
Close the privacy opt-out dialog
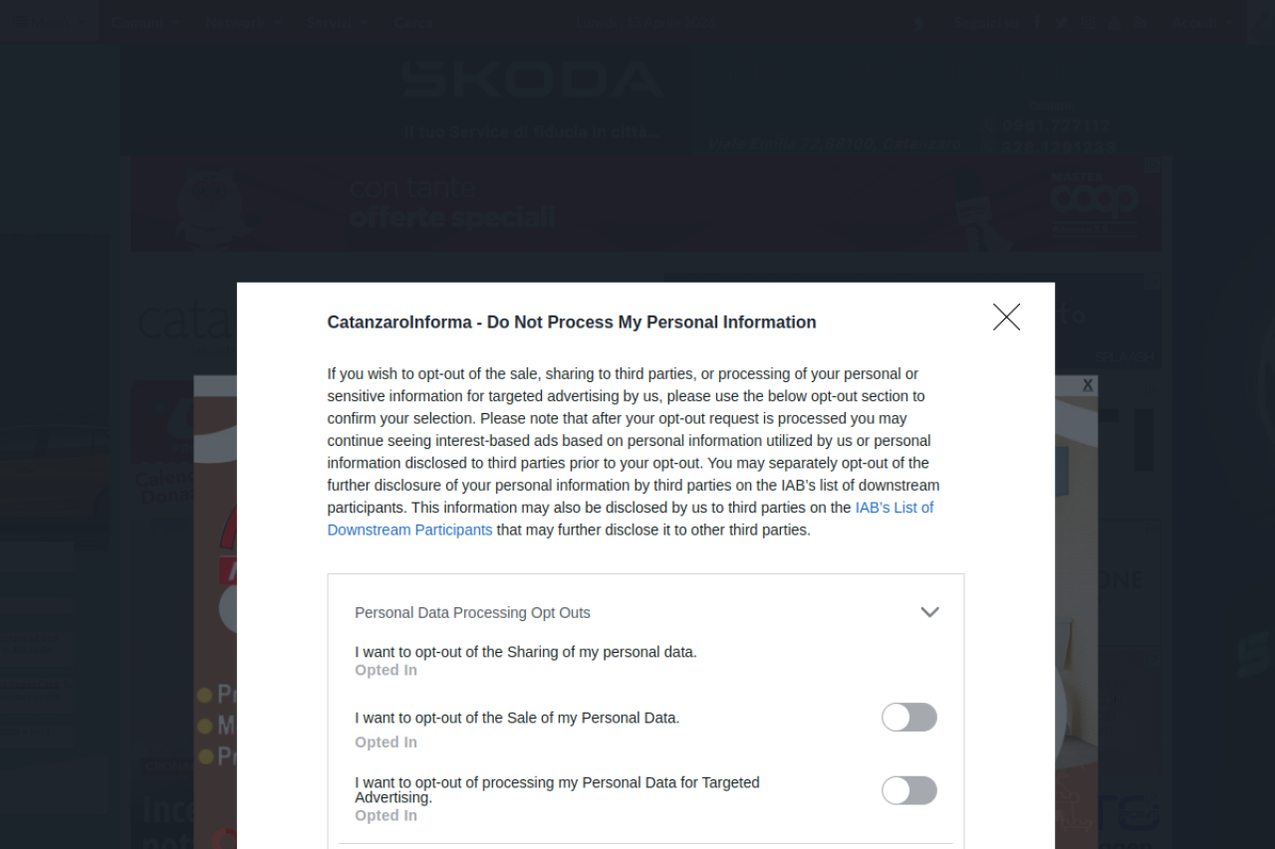(1006, 318)
